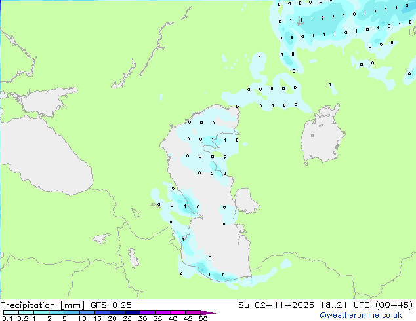The image size is (416, 321).
Task: Select the 45–50 mm legend color box
Action: pyautogui.click(x=193, y=312)
